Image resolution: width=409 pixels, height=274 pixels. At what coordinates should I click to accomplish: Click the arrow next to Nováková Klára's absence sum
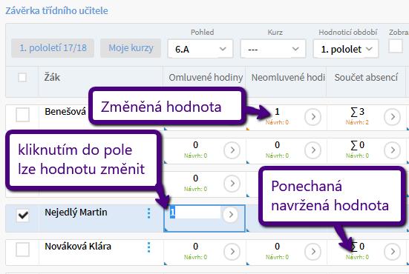[393, 252]
